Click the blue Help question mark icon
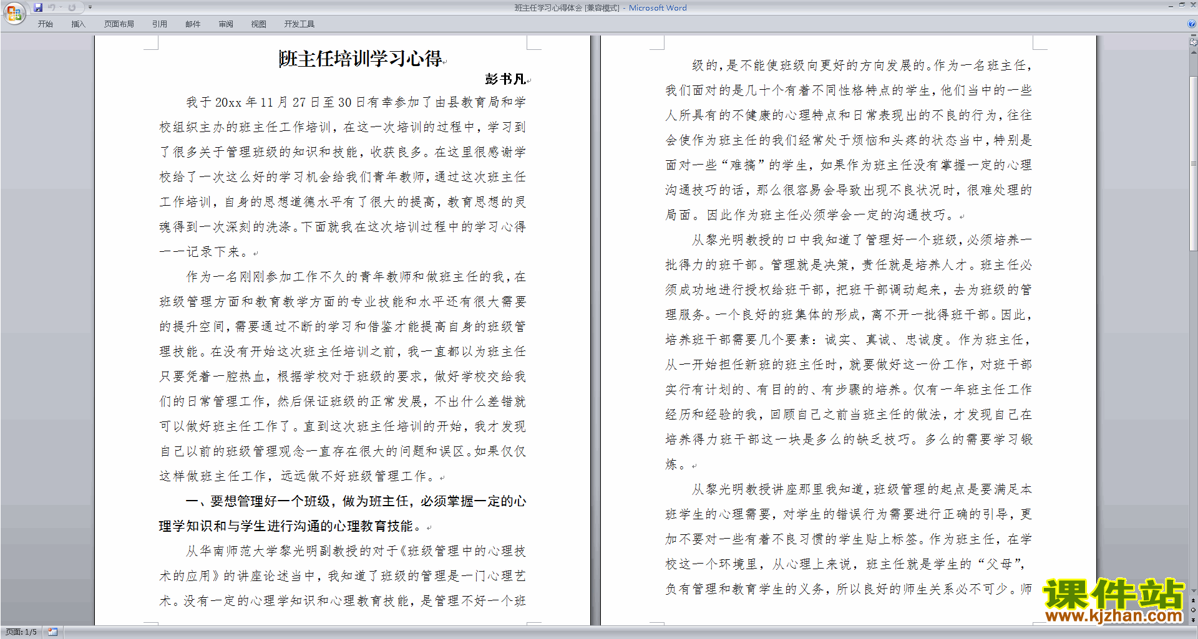The width and height of the screenshot is (1198, 639). (x=1192, y=24)
